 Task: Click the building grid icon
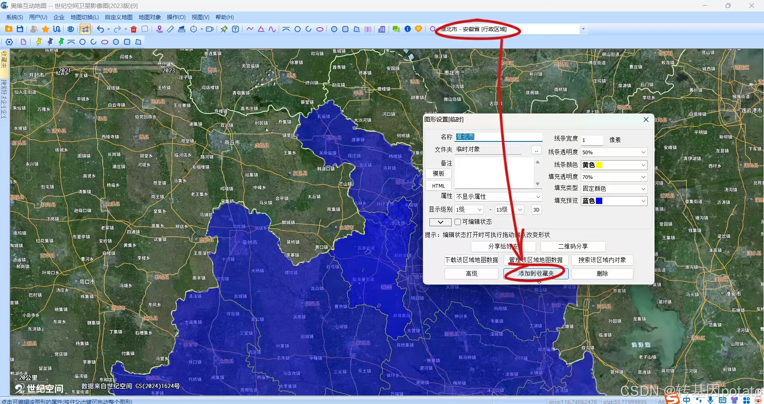(382, 29)
